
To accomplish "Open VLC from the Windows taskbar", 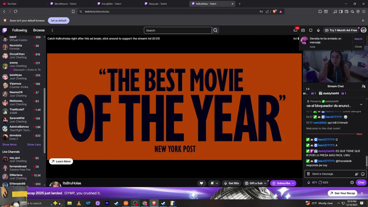I will pos(79,203).
